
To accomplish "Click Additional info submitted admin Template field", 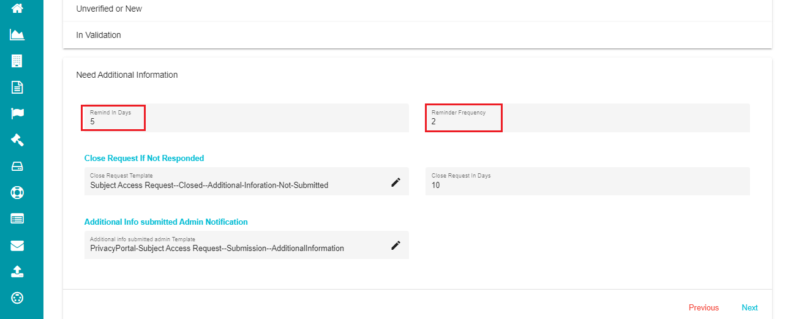I will coord(247,245).
